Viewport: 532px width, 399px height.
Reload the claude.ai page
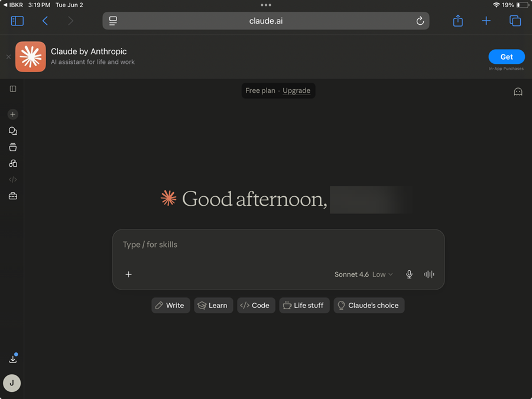click(x=420, y=21)
